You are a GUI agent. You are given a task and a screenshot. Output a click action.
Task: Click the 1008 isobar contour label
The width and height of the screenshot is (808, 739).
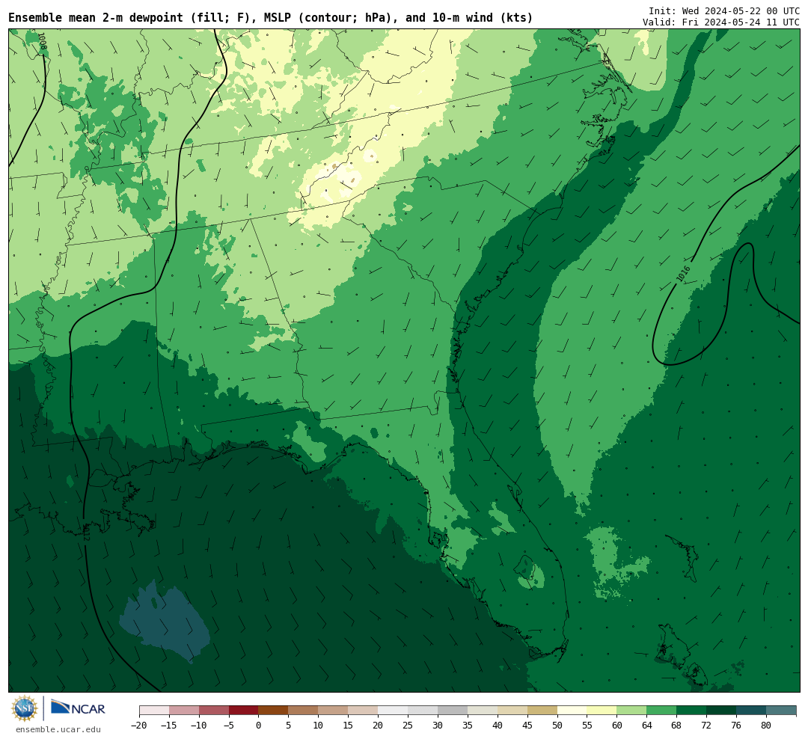point(42,41)
